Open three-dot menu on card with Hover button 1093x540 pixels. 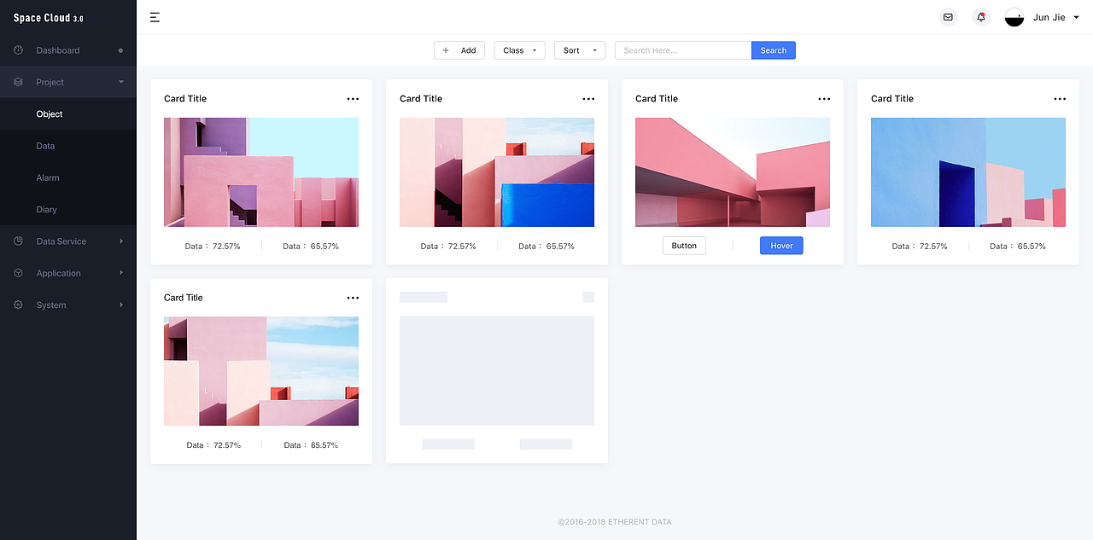coord(824,99)
